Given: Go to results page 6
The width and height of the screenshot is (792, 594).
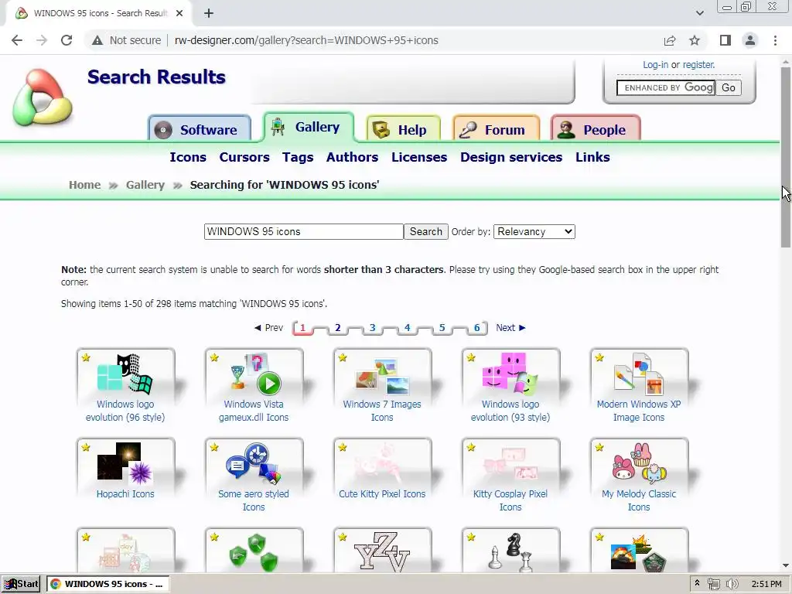Looking at the screenshot, I should coord(476,328).
